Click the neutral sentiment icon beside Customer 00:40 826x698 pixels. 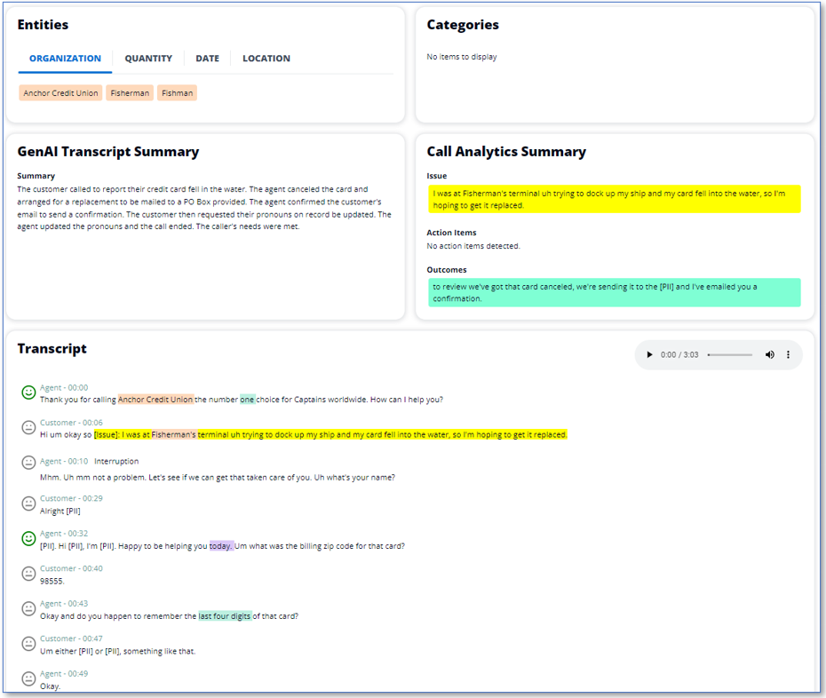[26, 574]
